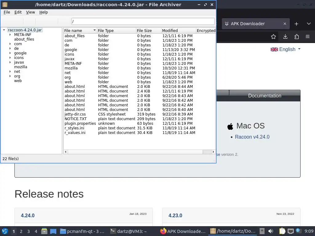This screenshot has width=315, height=236.
Task: Select the r_styles.ini file row
Action: [x=140, y=128]
